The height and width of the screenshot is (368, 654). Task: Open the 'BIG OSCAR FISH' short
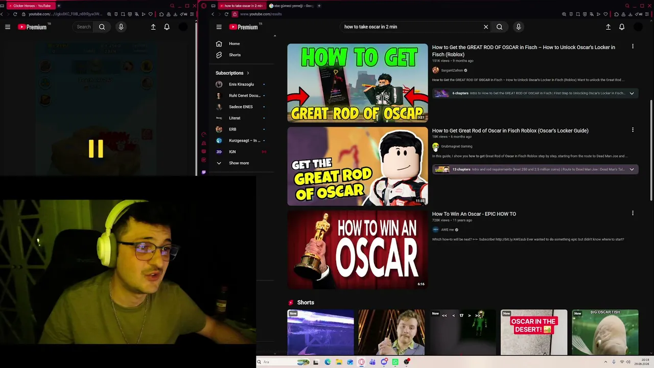point(605,332)
